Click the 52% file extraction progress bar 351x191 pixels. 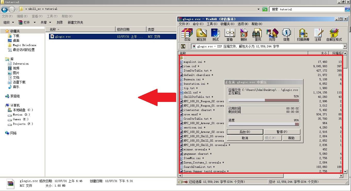tap(264, 100)
